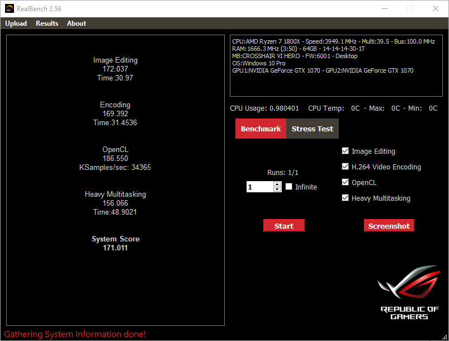Click the RAM:1666.3 MHz info line
449x341 pixels.
point(299,49)
